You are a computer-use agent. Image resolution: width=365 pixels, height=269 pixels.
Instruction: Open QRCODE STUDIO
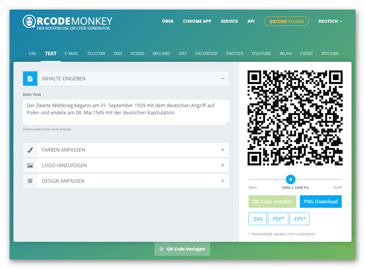[286, 21]
